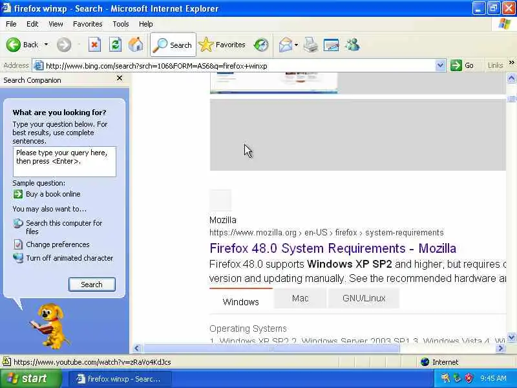
Task: Close the Search Companion pane
Action: click(120, 78)
